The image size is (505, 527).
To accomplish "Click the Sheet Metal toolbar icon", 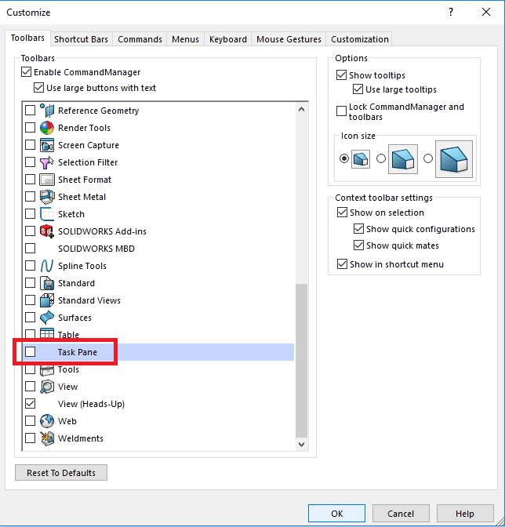I will coord(46,197).
